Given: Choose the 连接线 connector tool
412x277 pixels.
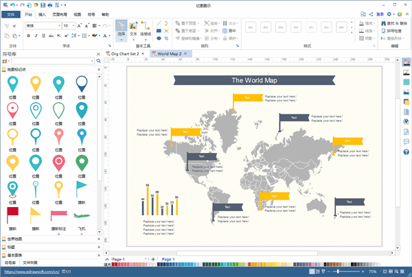Looking at the screenshot, I should click(x=146, y=28).
